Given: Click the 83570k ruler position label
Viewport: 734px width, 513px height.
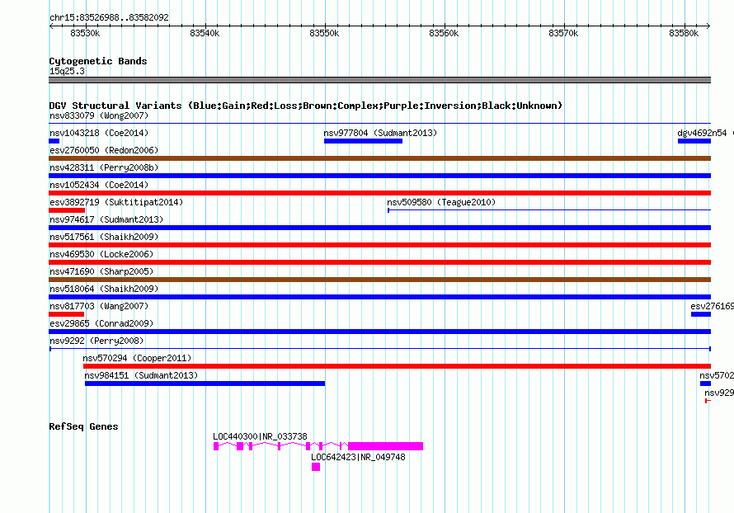Looking at the screenshot, I should click(x=563, y=33).
